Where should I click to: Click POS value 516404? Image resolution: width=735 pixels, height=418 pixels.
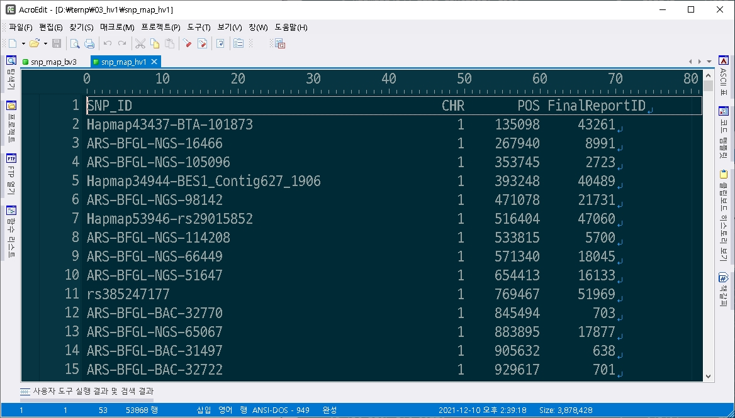click(517, 219)
